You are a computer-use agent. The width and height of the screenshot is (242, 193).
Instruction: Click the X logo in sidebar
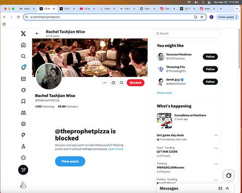pyautogui.click(x=23, y=34)
